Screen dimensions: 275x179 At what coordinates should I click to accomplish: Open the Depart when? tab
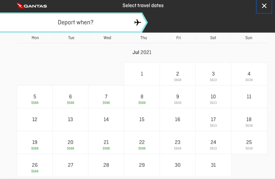75,22
